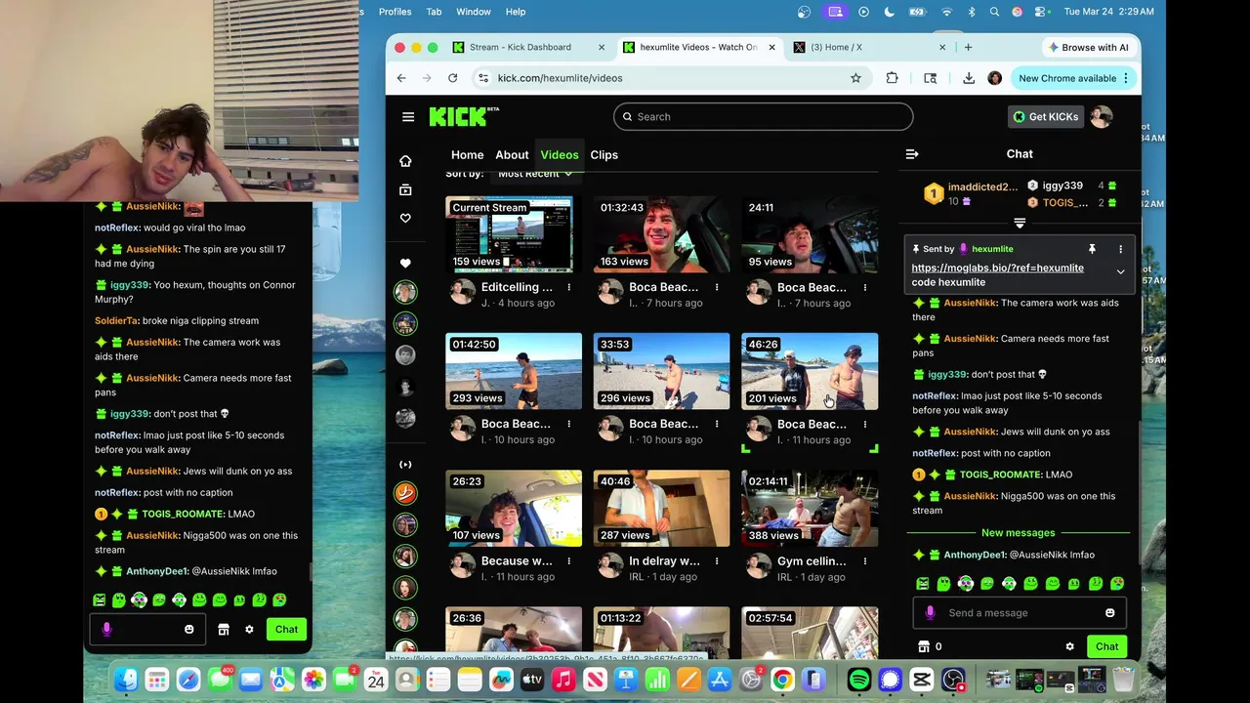1250x703 pixels.
Task: Open the moglabs.bio referral link
Action: 997,268
